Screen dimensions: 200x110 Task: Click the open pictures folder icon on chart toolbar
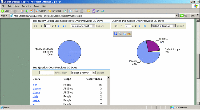point(129,34)
